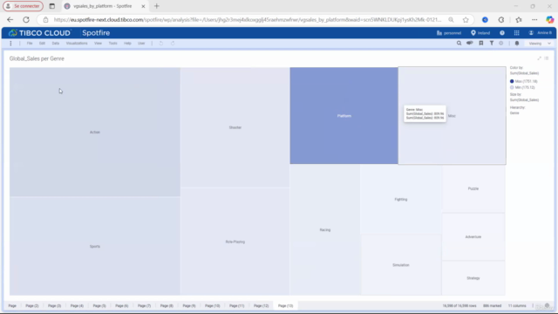Open the Data menu
Screen dimensions: 558x314
[x=56, y=43]
